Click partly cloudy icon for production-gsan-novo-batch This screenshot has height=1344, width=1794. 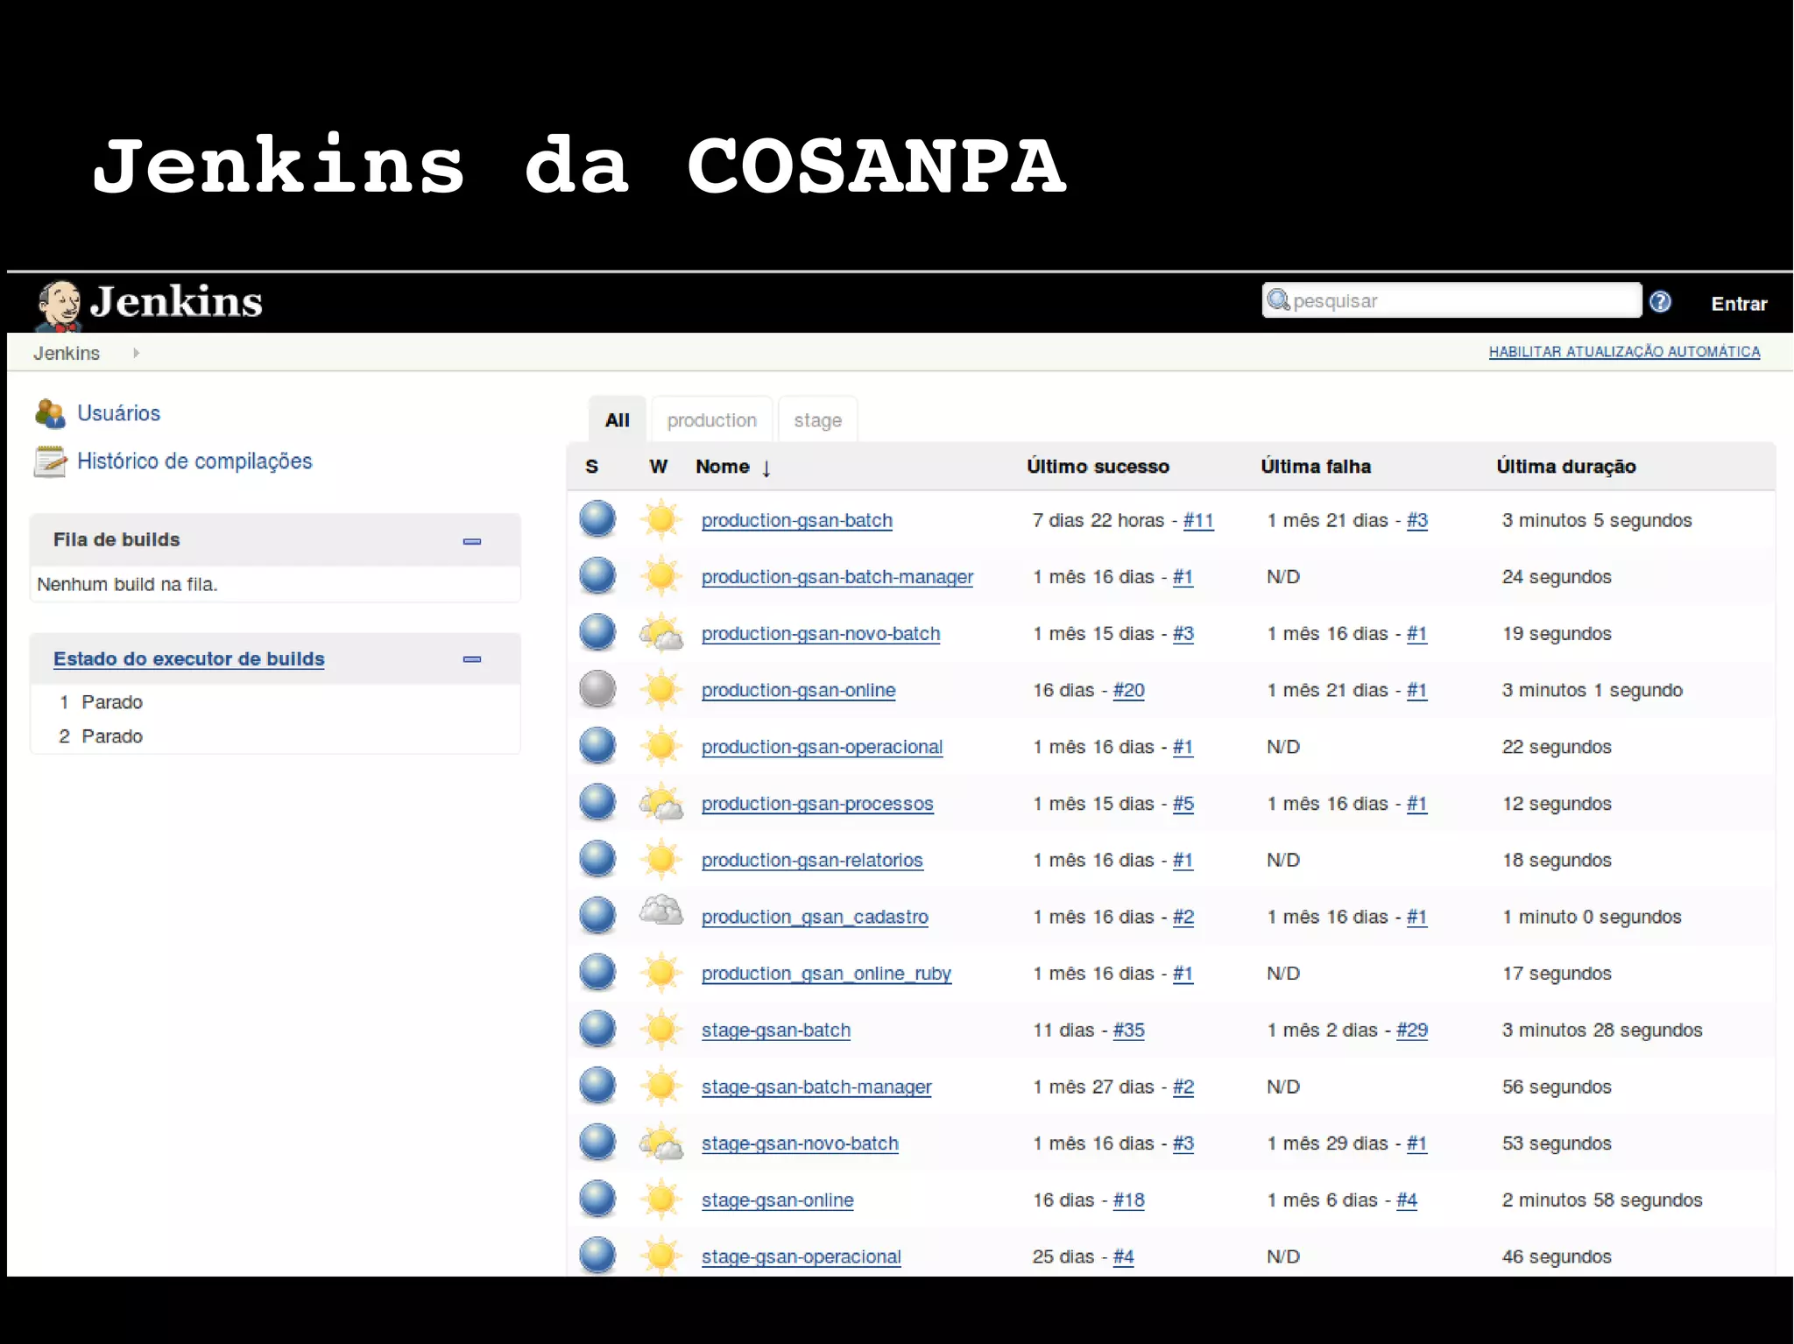(661, 633)
